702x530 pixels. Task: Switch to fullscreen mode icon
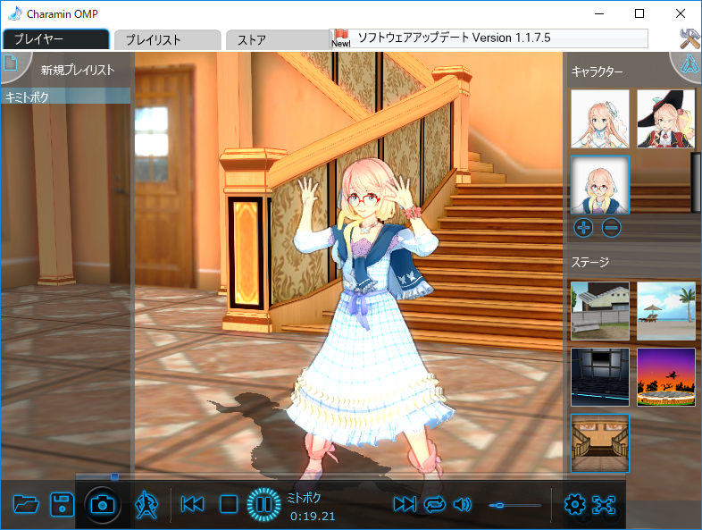click(604, 504)
